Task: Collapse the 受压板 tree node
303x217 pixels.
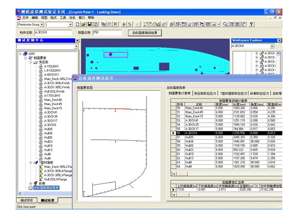Action: [31, 62]
